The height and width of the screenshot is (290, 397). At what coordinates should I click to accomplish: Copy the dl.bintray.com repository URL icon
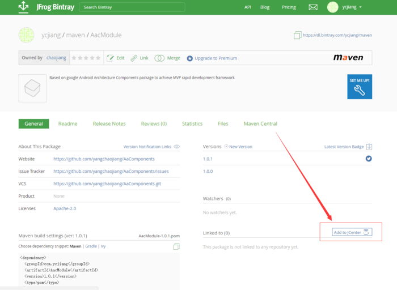tap(297, 35)
